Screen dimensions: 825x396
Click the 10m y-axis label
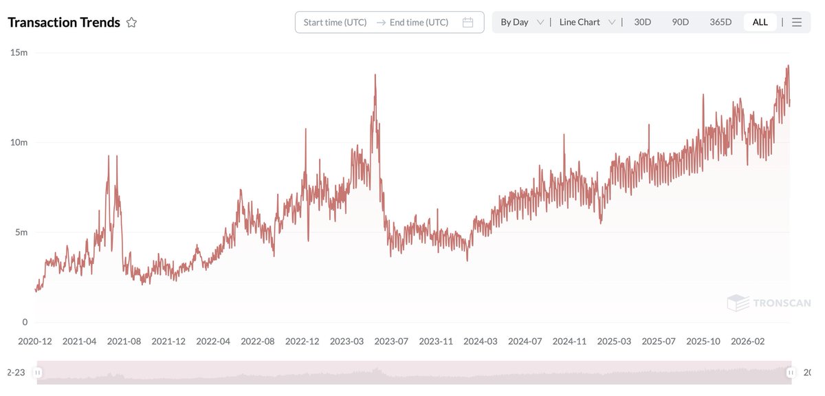[19, 142]
